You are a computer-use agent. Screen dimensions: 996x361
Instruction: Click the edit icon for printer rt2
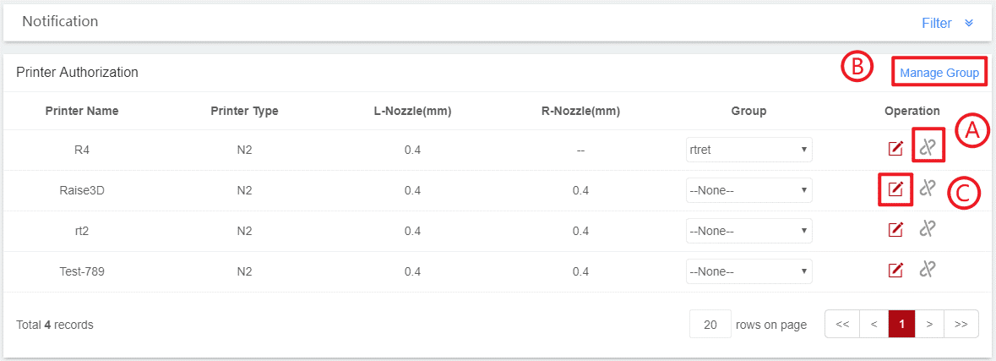pos(895,229)
